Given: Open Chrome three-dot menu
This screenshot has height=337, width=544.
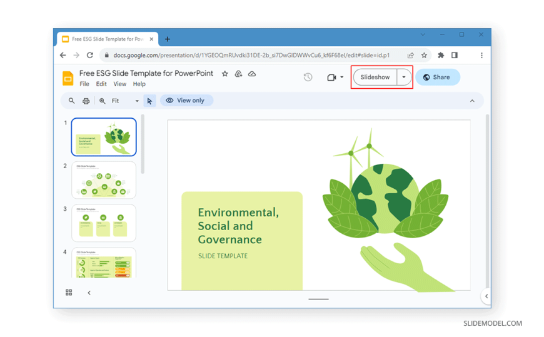Looking at the screenshot, I should 481,55.
